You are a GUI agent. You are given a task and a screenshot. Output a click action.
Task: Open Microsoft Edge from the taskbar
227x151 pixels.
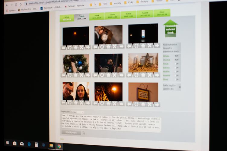(29, 144)
